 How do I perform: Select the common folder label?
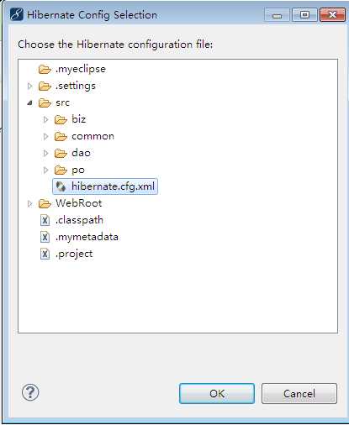93,136
